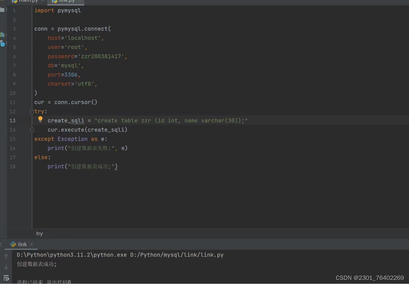Viewport: 409px width, 284px height.
Task: Click the down arrow in the run console
Action: pyautogui.click(x=6, y=267)
